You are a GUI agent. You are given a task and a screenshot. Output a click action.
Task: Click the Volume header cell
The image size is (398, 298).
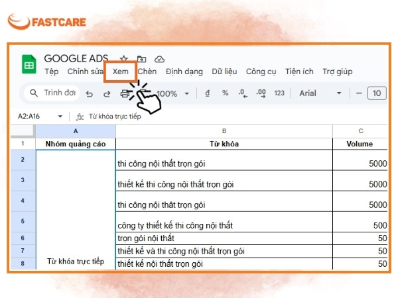[360, 144]
